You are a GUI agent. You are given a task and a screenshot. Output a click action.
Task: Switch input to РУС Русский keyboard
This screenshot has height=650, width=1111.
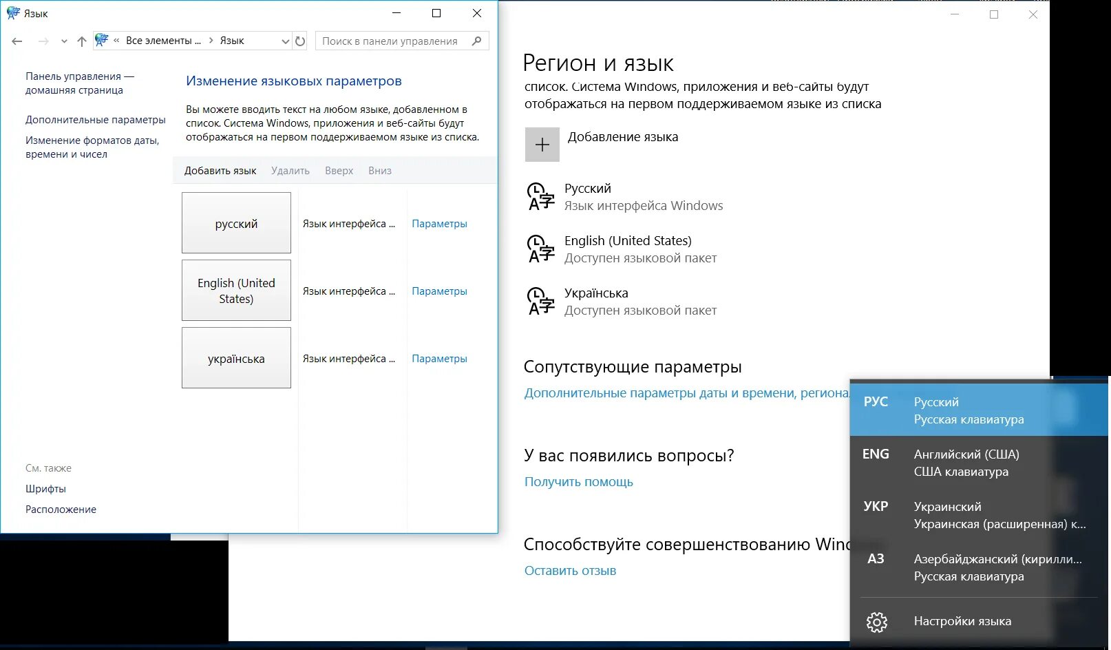tap(979, 410)
